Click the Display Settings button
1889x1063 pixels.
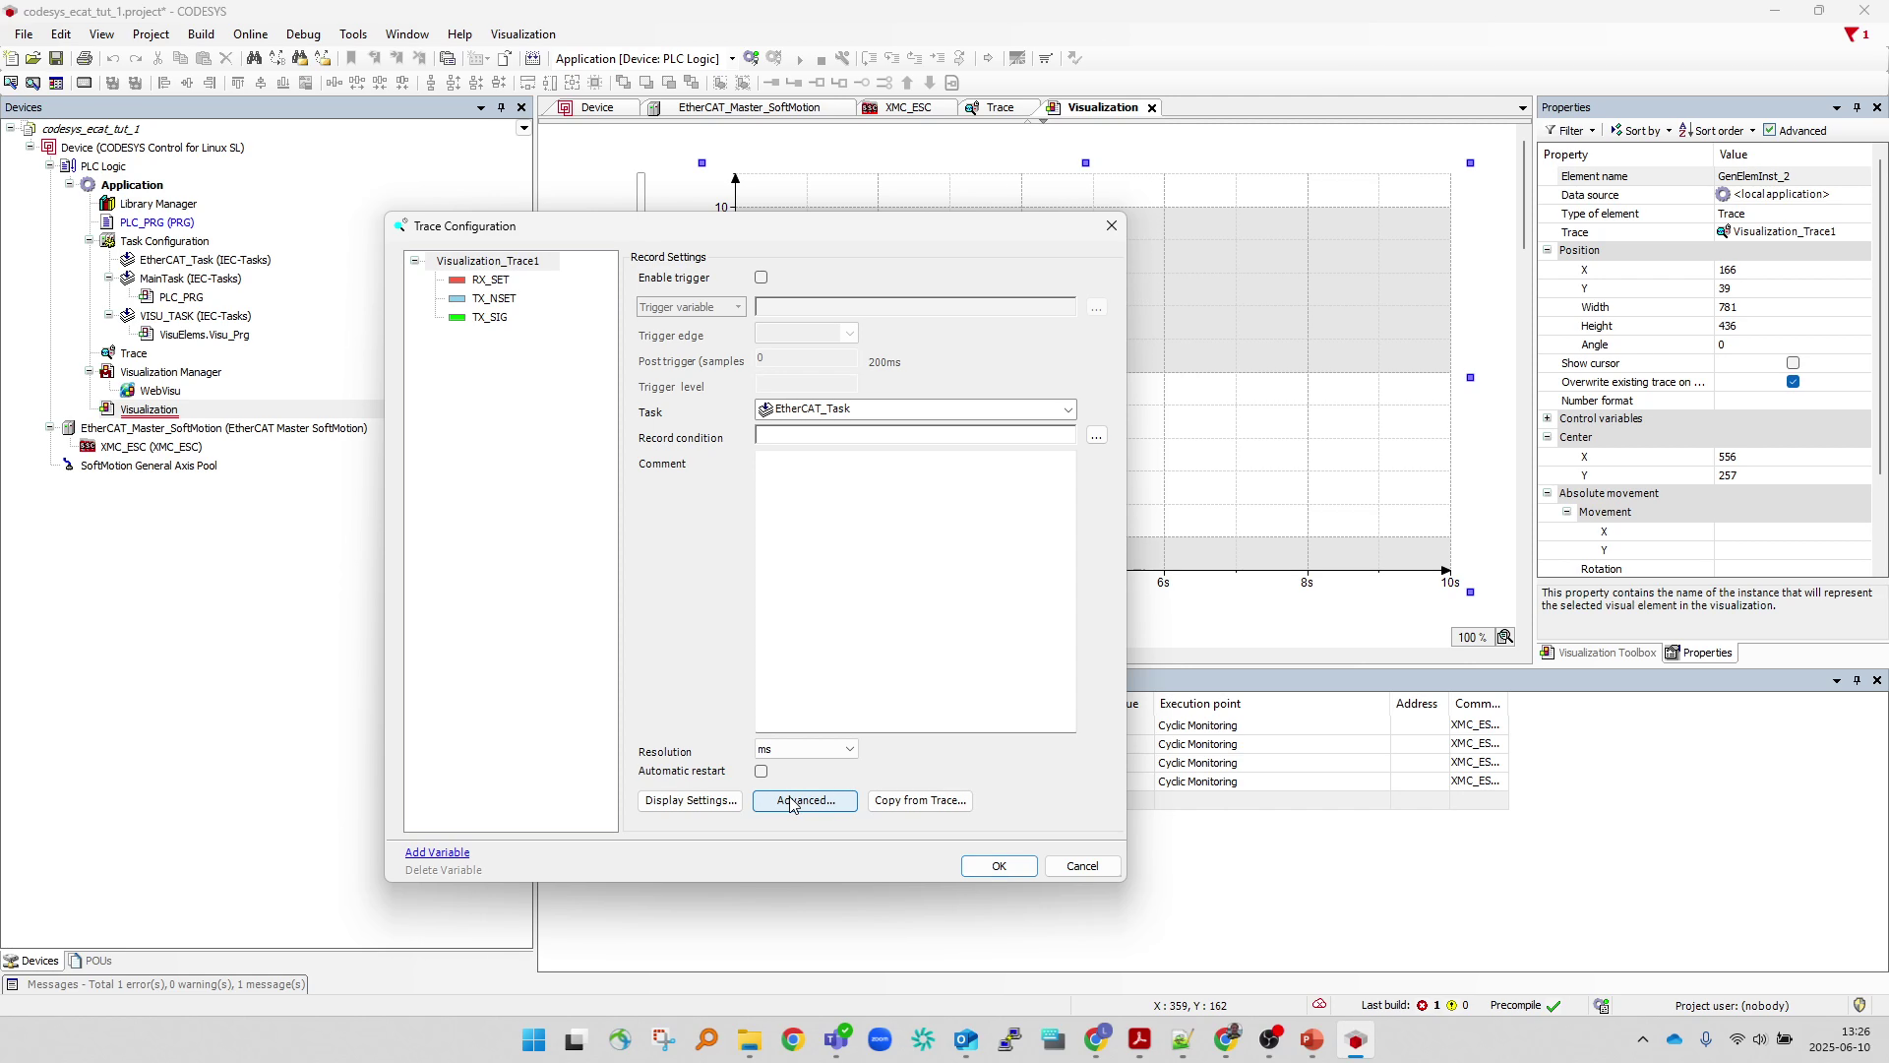point(690,801)
